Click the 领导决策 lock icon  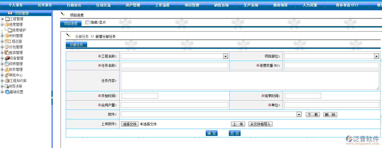click(x=7, y=86)
